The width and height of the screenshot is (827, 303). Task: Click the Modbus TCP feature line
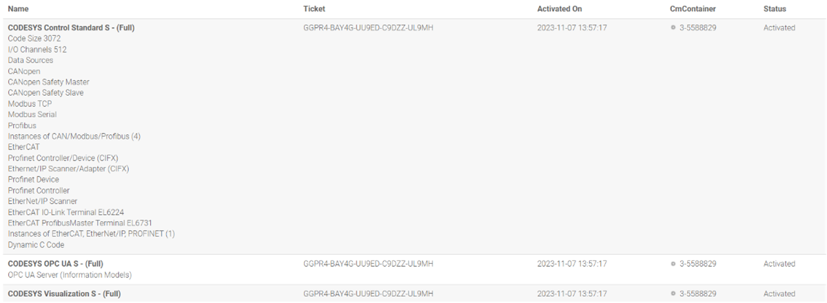[30, 104]
